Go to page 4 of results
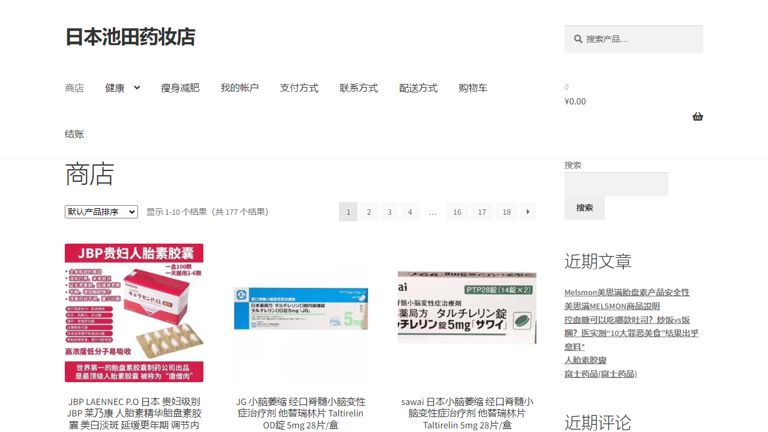This screenshot has width=768, height=432. pyautogui.click(x=410, y=212)
